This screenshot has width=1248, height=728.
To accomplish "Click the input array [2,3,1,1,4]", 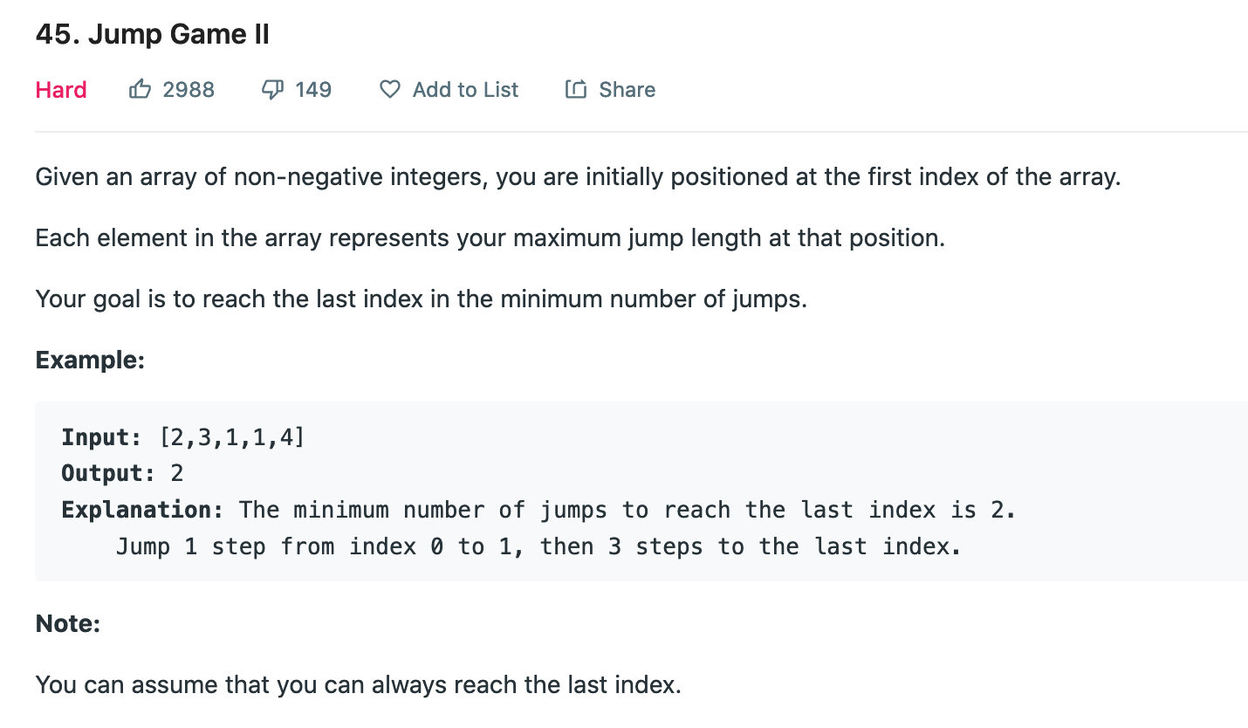I will pos(233,436).
